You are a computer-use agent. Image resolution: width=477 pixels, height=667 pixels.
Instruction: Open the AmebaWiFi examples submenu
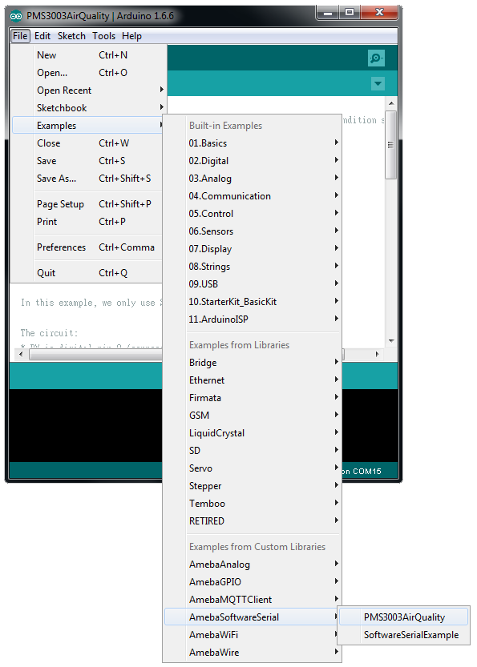click(253, 635)
